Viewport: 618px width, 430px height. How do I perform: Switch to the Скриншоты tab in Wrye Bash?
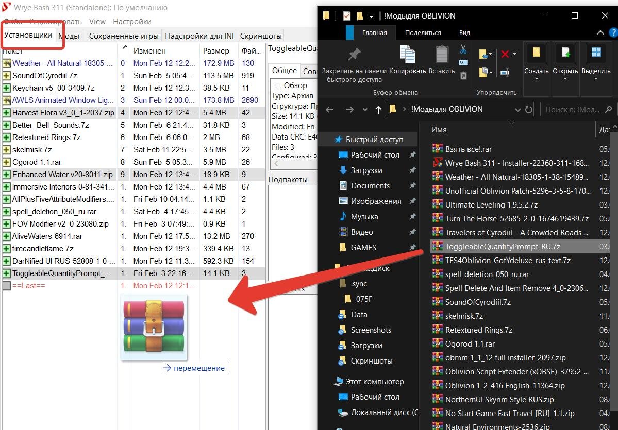[261, 36]
